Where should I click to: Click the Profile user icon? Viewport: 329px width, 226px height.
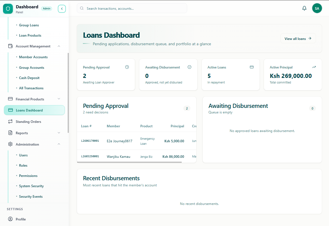pyautogui.click(x=10, y=219)
